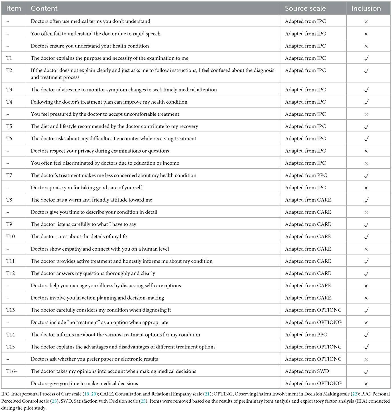Click the check mark in T8 row
392x412 pixels.
point(366,200)
